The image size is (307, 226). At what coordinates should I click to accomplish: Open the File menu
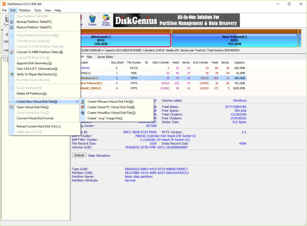pyautogui.click(x=4, y=10)
